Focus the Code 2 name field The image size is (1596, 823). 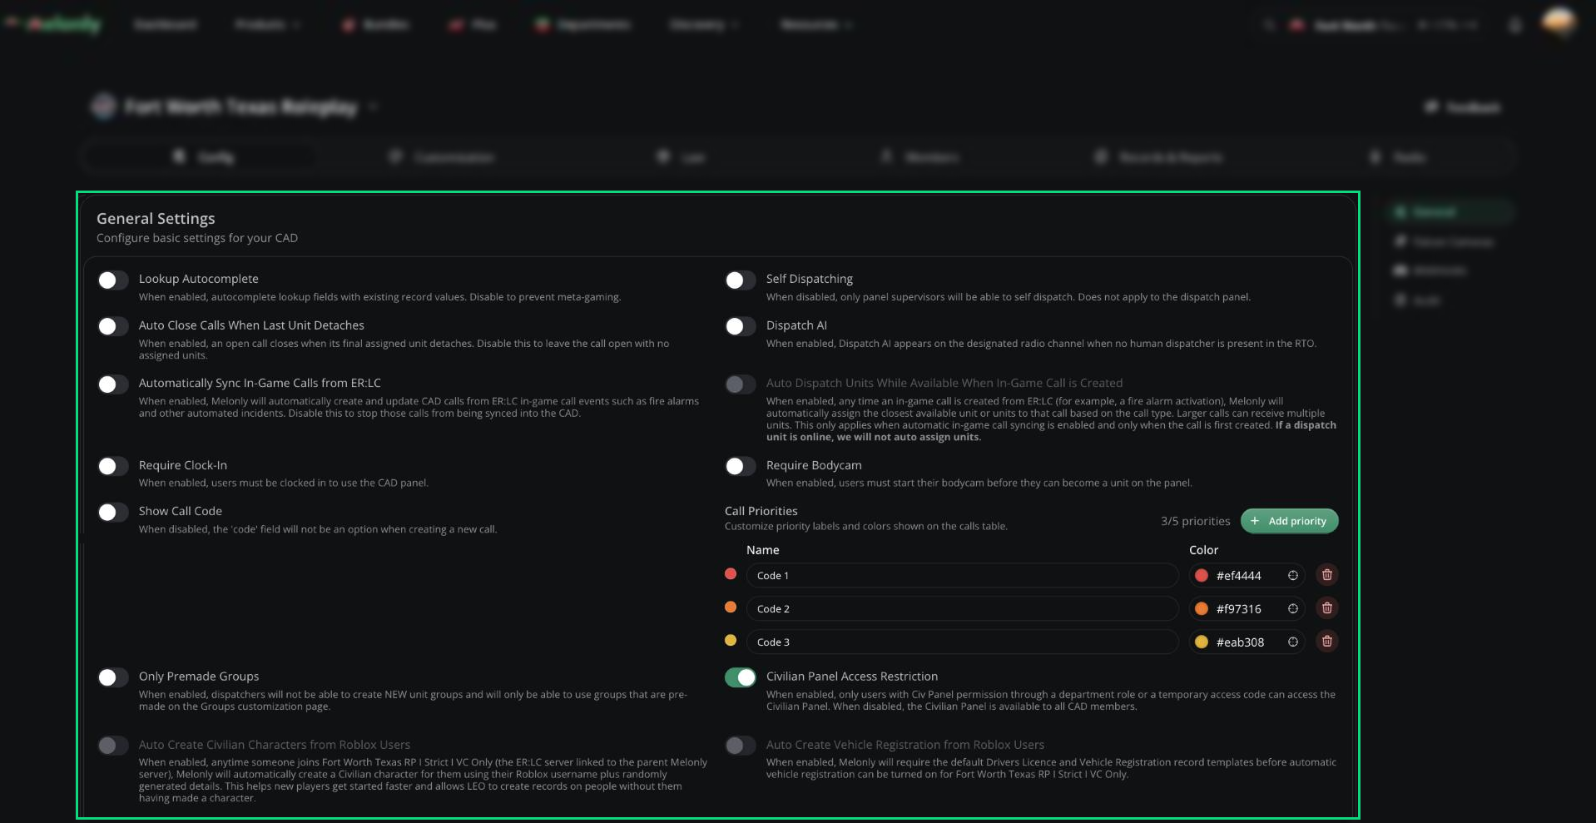[x=962, y=608]
